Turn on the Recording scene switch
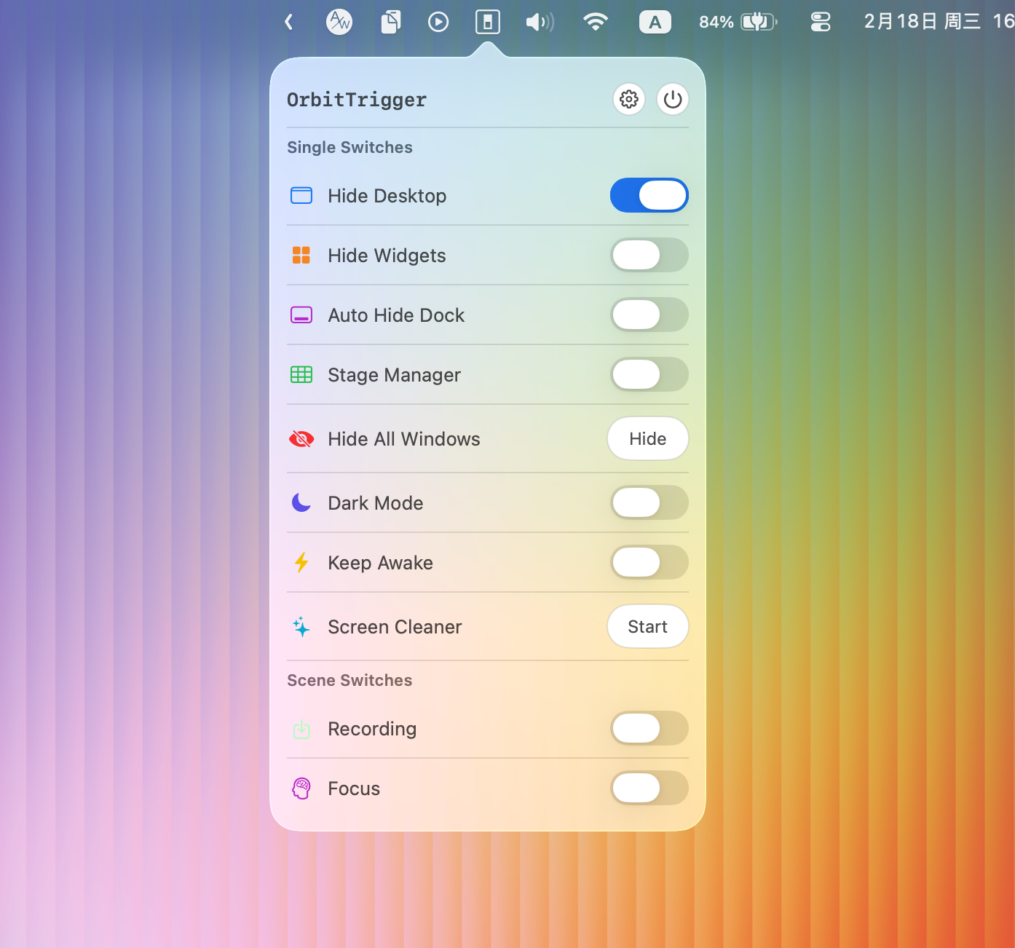Viewport: 1015px width, 948px height. pyautogui.click(x=649, y=728)
